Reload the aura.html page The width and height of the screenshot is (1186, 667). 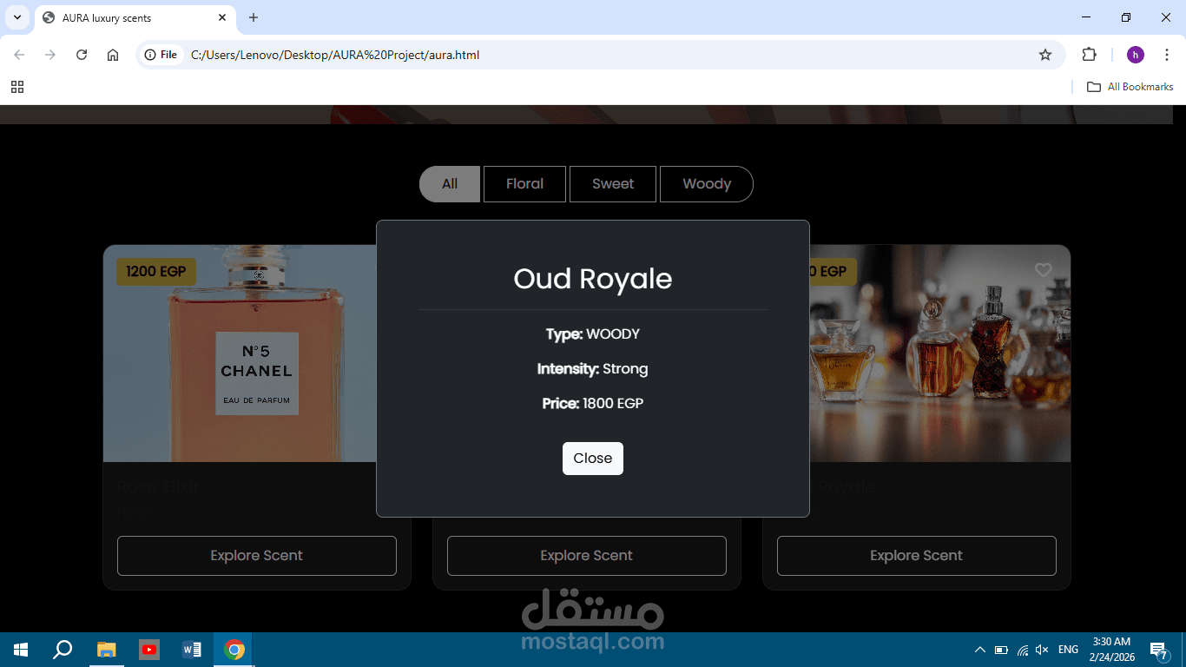82,55
